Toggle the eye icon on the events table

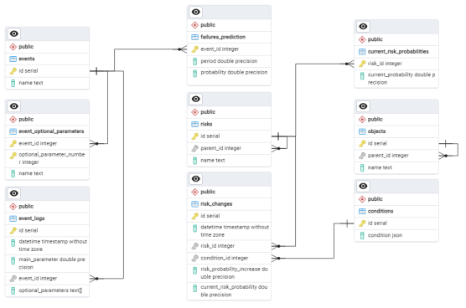click(14, 33)
